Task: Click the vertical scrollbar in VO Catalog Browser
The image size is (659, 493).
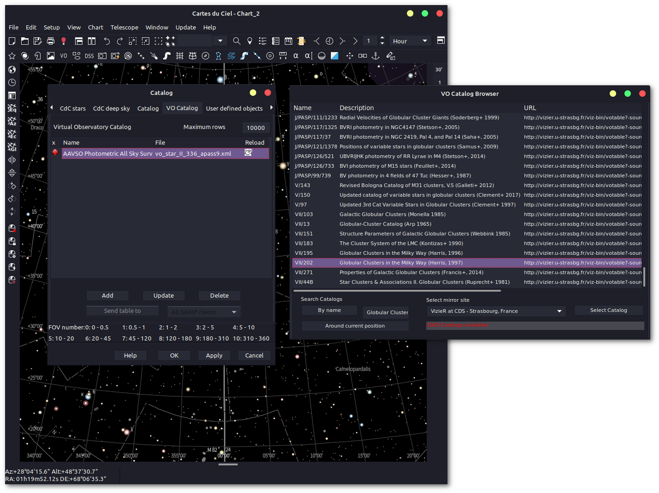Action: pos(644,277)
